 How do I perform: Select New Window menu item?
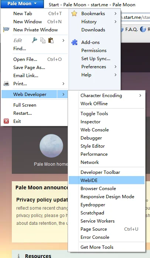[x=35, y=21]
